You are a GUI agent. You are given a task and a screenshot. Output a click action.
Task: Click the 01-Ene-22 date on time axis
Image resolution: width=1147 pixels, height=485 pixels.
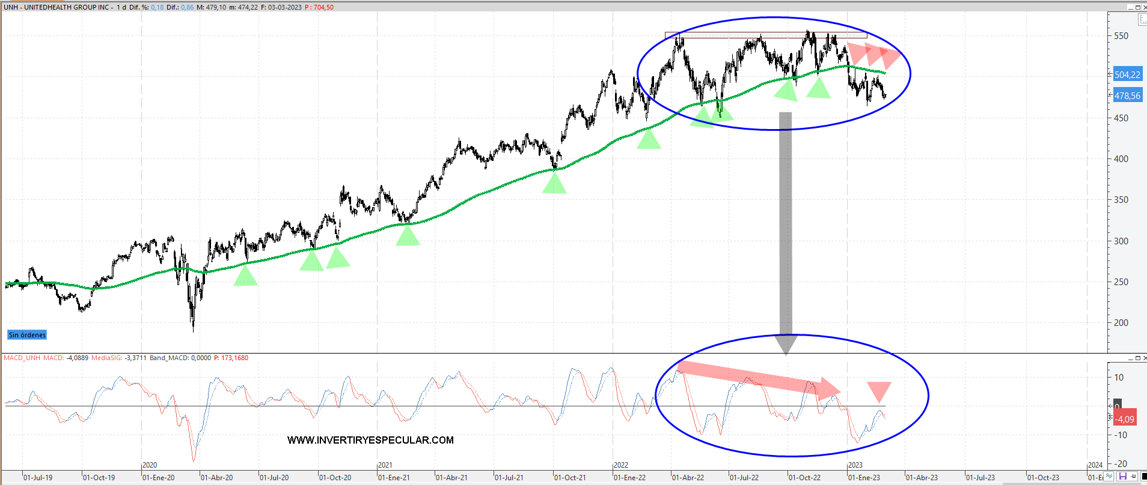click(x=629, y=478)
